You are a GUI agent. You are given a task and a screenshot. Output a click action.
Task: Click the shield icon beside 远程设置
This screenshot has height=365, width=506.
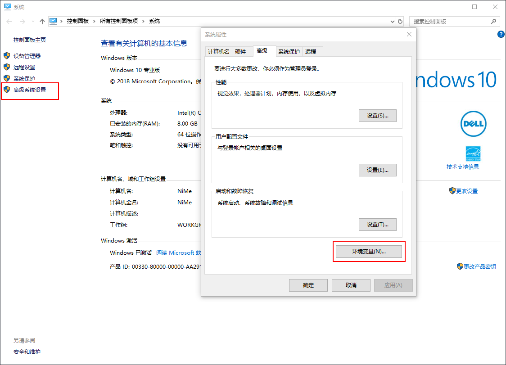pyautogui.click(x=7, y=67)
